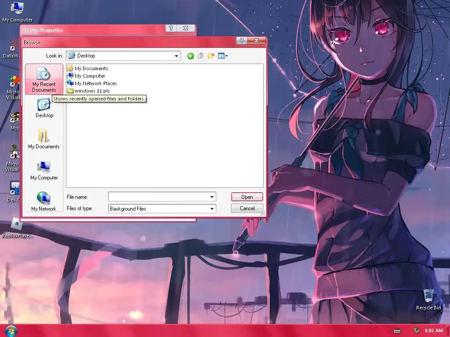The width and height of the screenshot is (450, 337).
Task: Click the Cancel button
Action: [247, 208]
